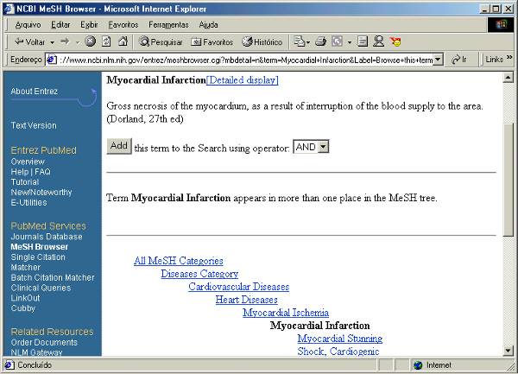Click the Add button

pos(119,146)
